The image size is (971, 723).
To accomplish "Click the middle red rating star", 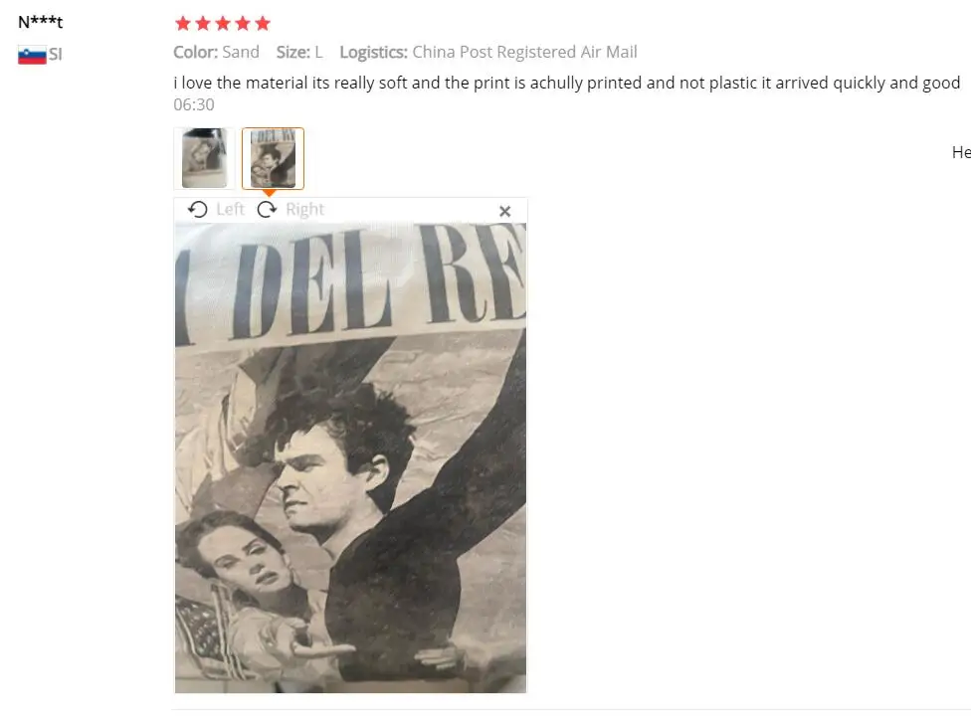I will coord(223,24).
